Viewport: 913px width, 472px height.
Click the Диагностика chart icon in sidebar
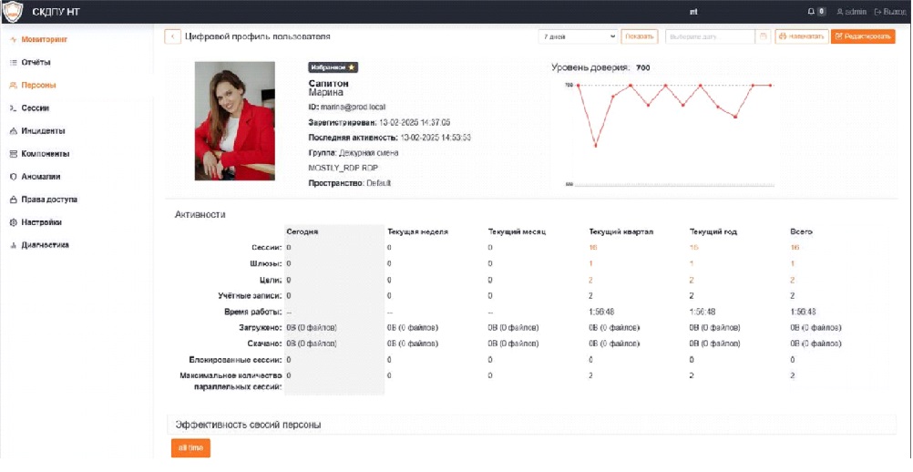pos(13,245)
